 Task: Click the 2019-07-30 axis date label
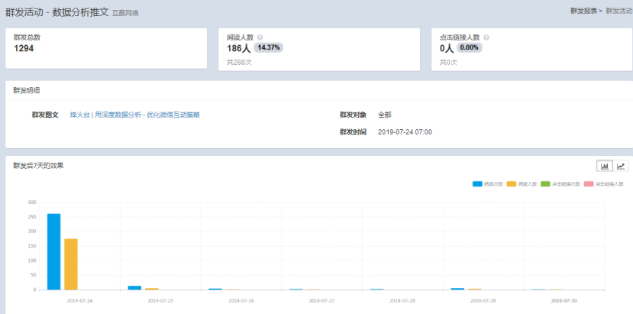pos(563,301)
